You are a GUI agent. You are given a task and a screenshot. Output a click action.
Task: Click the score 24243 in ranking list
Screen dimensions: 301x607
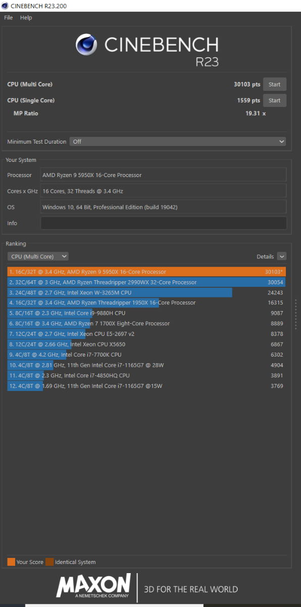pos(275,292)
